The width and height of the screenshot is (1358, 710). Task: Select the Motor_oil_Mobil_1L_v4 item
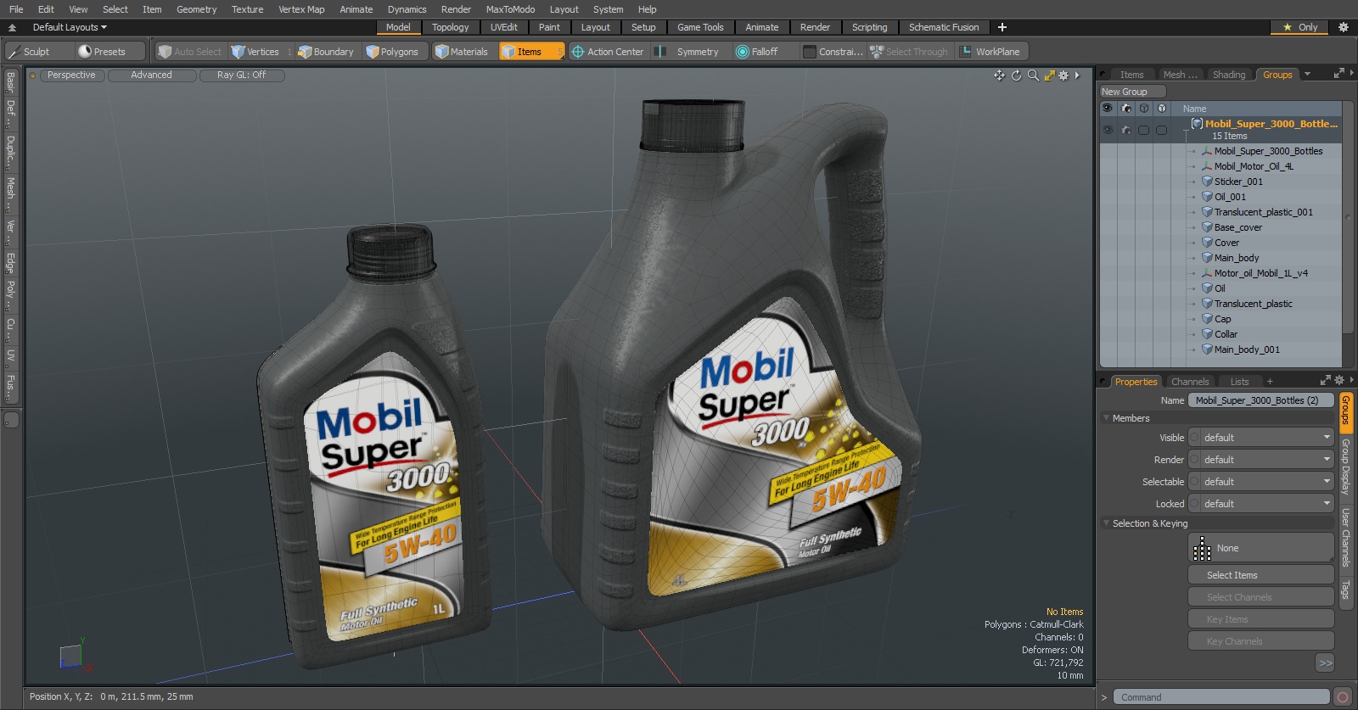point(1260,273)
